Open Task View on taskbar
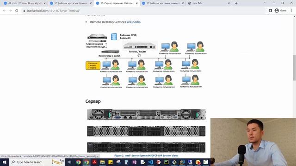The image size is (296, 166). pyautogui.click(x=69, y=162)
